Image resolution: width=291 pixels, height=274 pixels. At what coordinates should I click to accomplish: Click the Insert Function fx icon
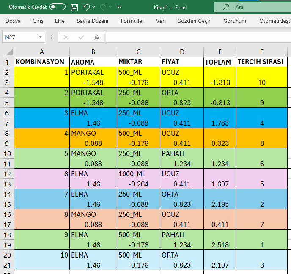96,37
